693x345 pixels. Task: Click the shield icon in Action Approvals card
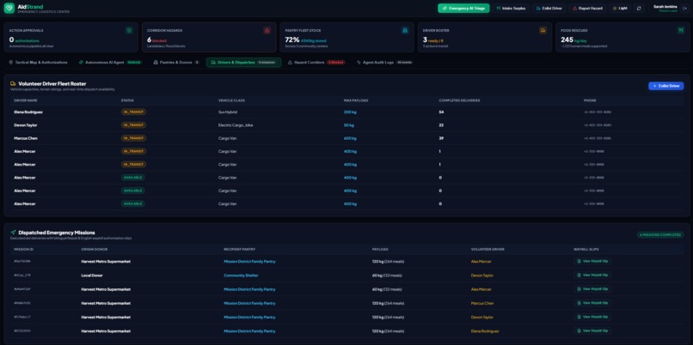129,30
